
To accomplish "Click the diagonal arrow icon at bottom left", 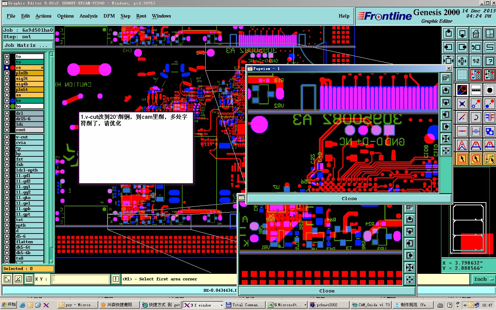I will pos(7,279).
